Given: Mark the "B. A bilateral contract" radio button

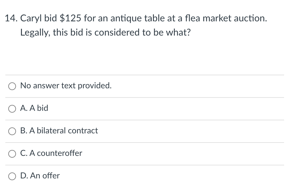Looking at the screenshot, I should point(12,131).
